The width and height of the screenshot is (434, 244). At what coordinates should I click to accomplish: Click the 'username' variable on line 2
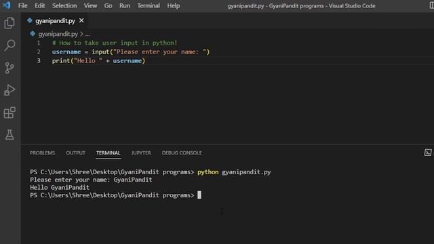coord(66,52)
